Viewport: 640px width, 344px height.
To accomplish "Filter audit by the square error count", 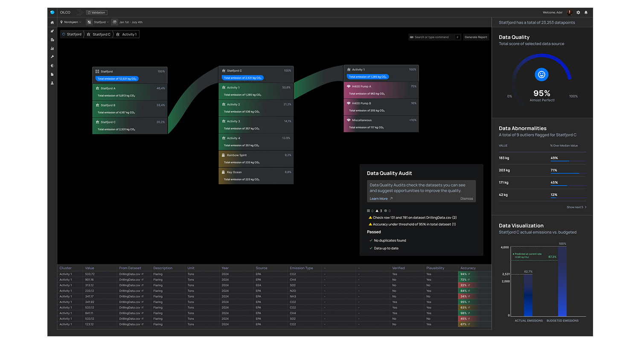I will pos(370,211).
